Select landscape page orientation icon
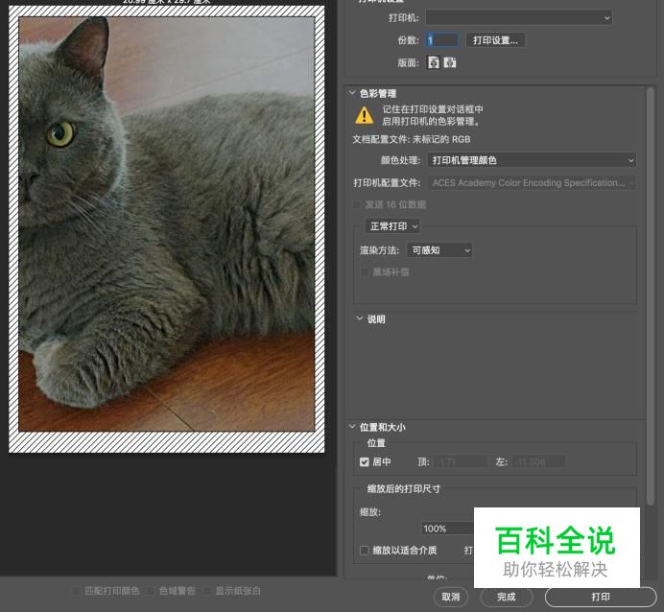 pyautogui.click(x=450, y=62)
